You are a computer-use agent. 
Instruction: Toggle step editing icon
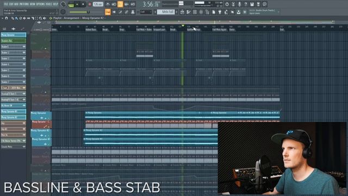pyautogui.click(x=120, y=12)
